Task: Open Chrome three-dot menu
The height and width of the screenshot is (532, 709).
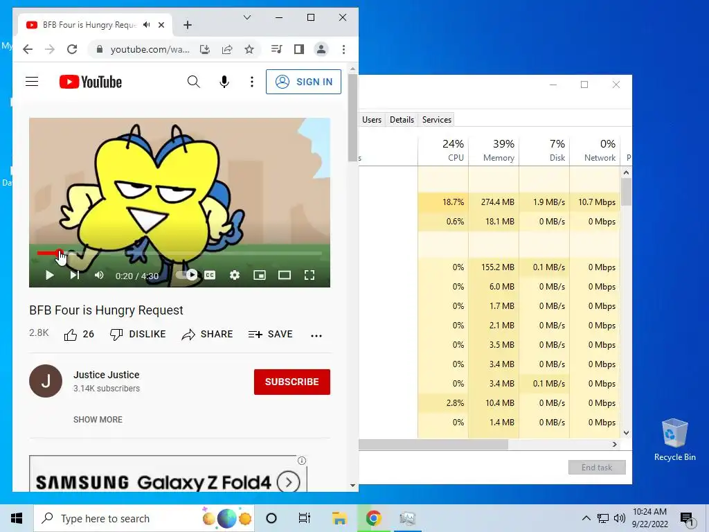Action: (343, 49)
